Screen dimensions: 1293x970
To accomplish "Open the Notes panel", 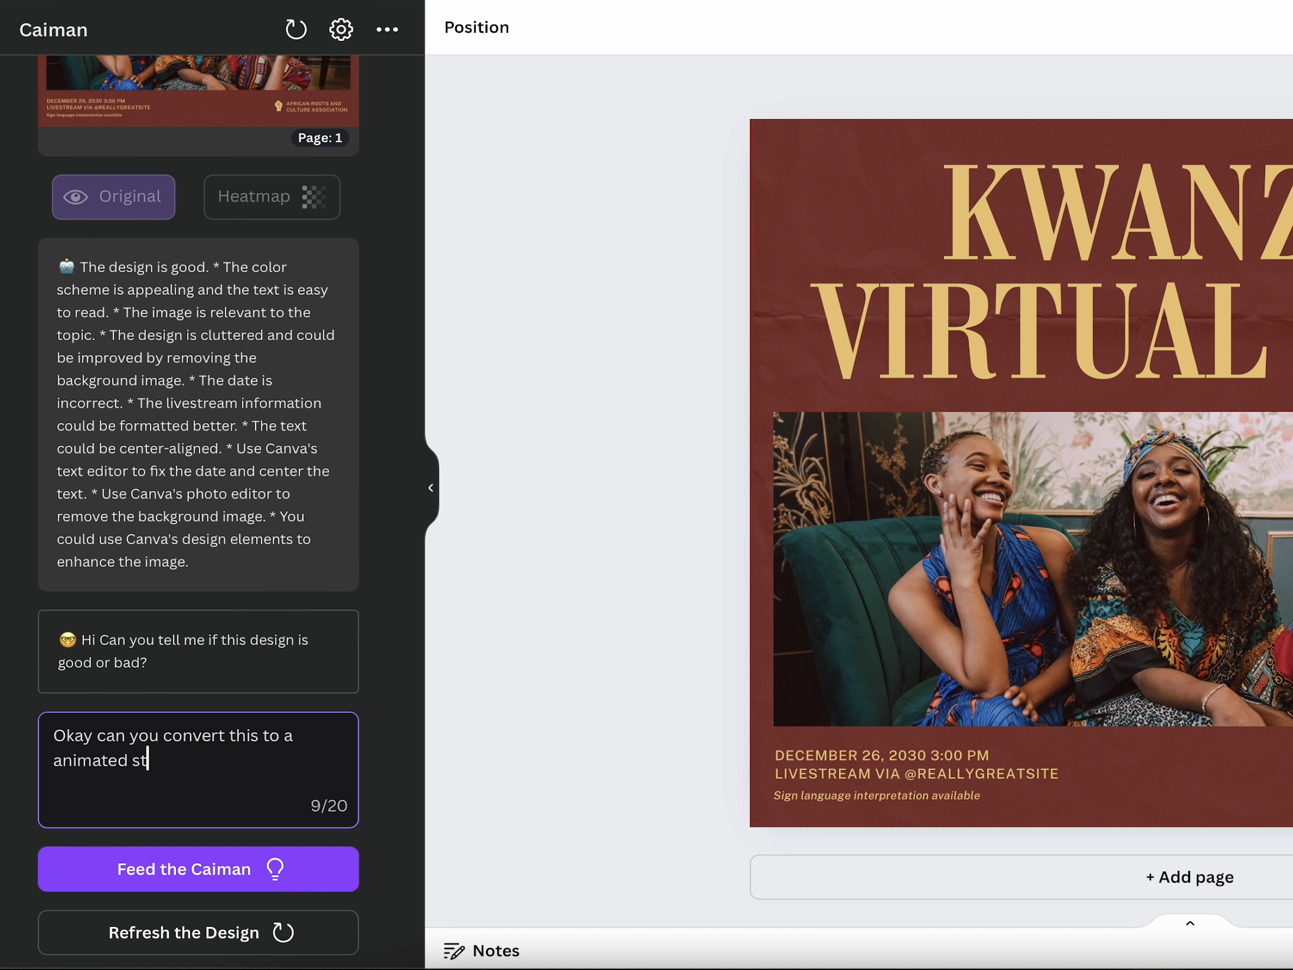I will click(x=496, y=951).
